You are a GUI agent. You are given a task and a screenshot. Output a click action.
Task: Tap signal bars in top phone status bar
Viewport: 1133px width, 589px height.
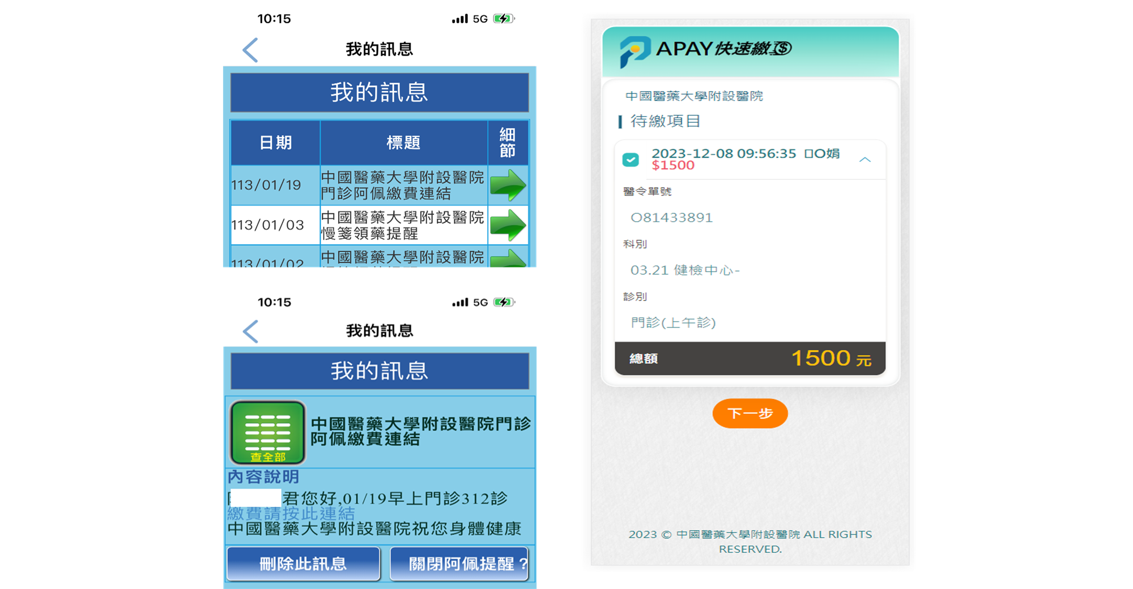click(460, 19)
